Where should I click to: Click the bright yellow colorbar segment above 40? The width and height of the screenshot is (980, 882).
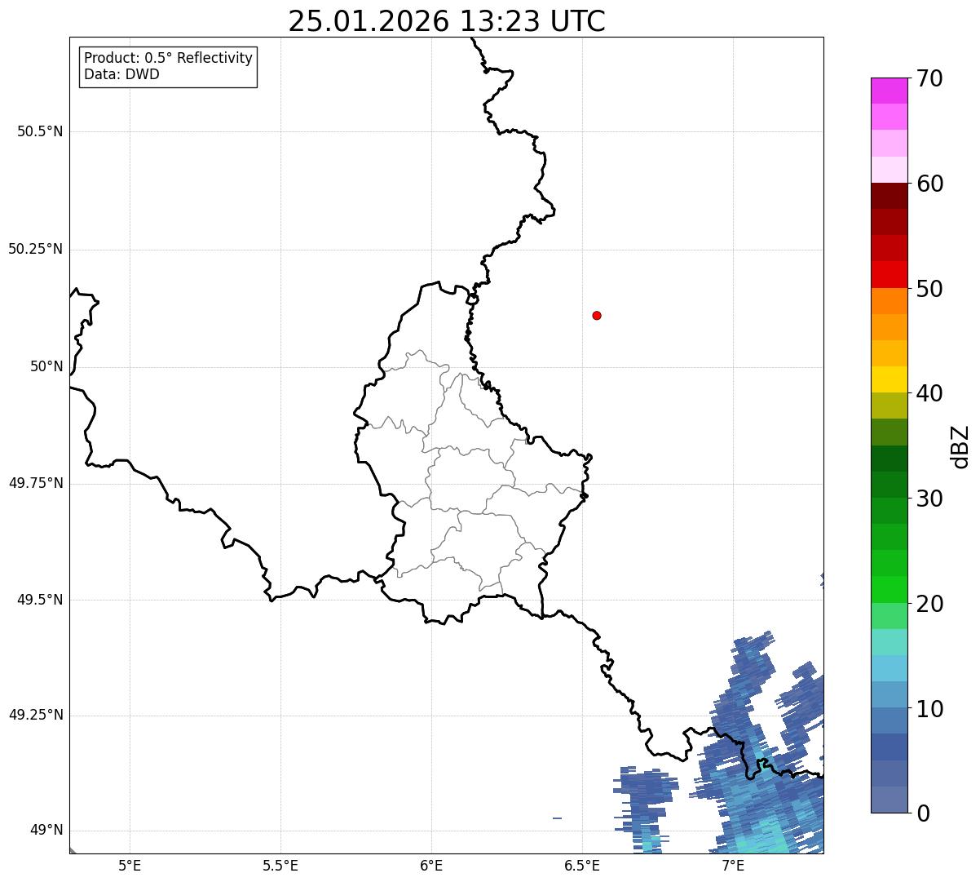(889, 379)
